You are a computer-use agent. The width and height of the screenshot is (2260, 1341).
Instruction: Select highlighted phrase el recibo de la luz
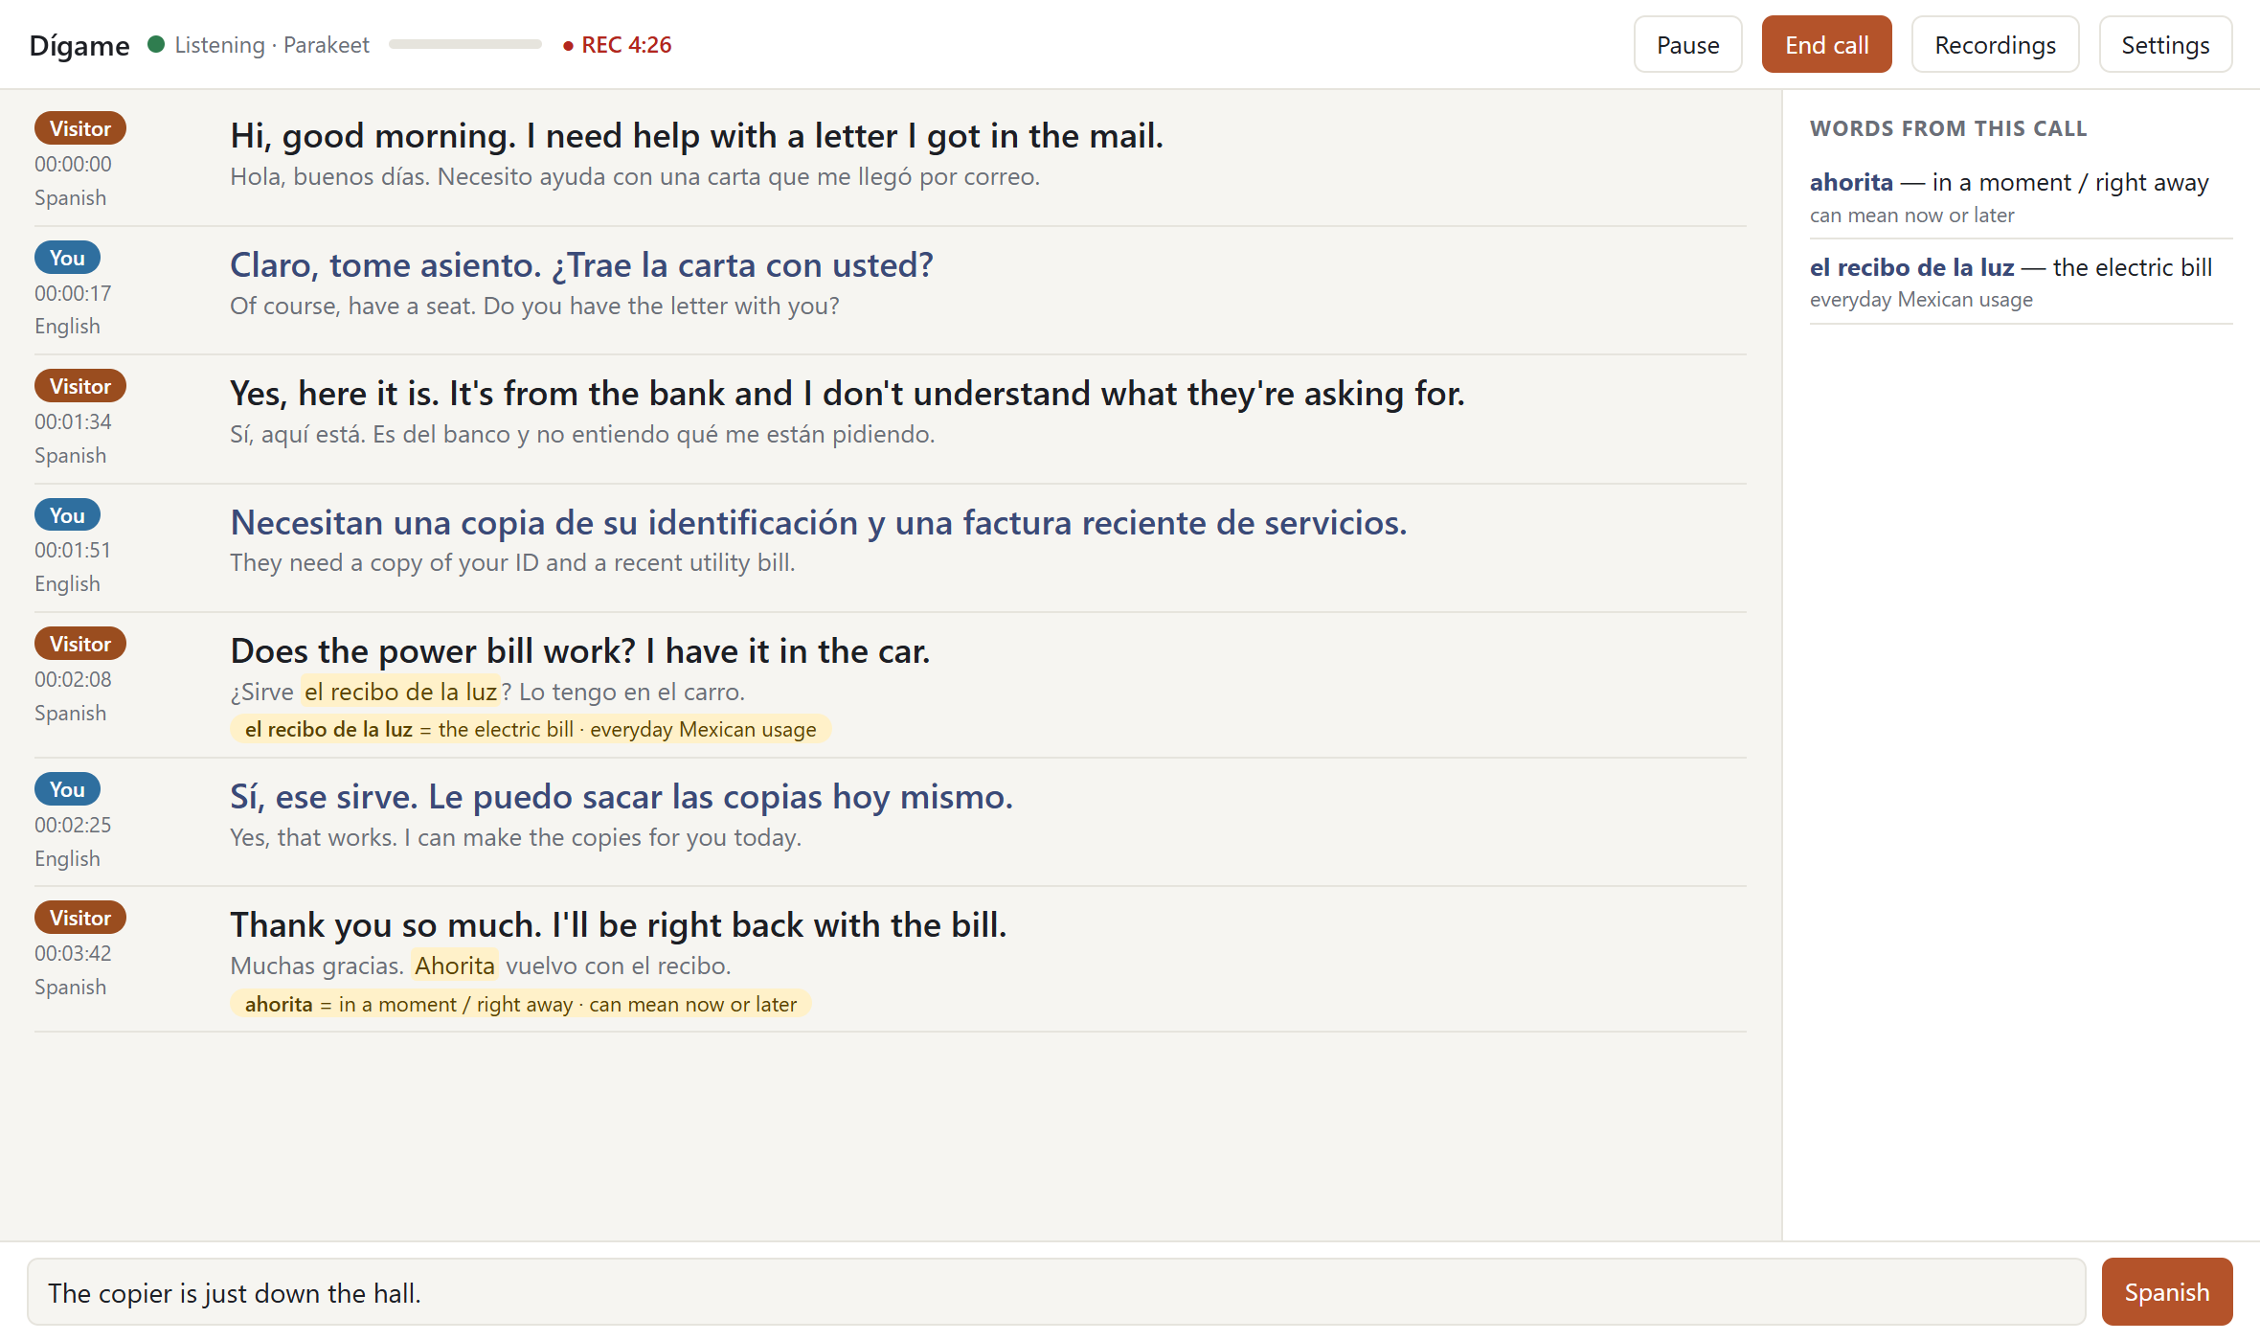[x=400, y=692]
